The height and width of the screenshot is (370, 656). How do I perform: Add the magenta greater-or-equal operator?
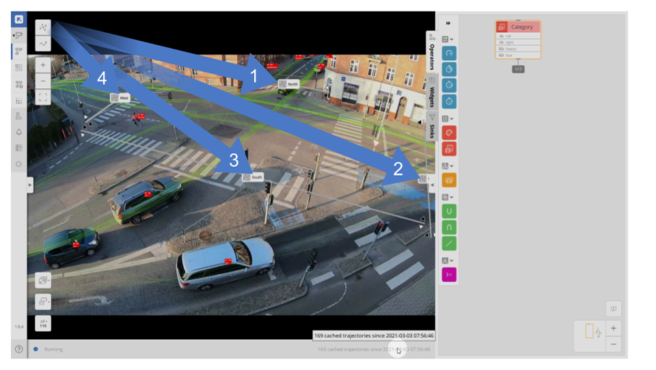pos(449,275)
